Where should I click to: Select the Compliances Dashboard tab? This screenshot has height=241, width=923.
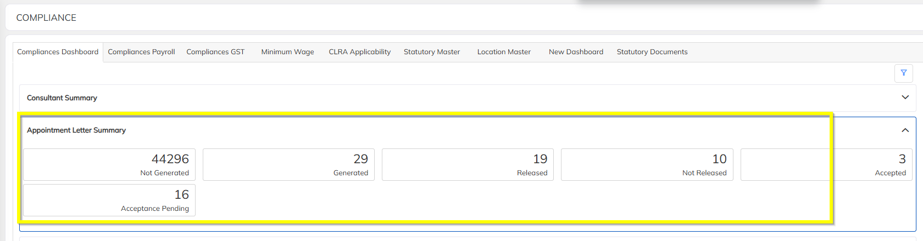pos(58,52)
